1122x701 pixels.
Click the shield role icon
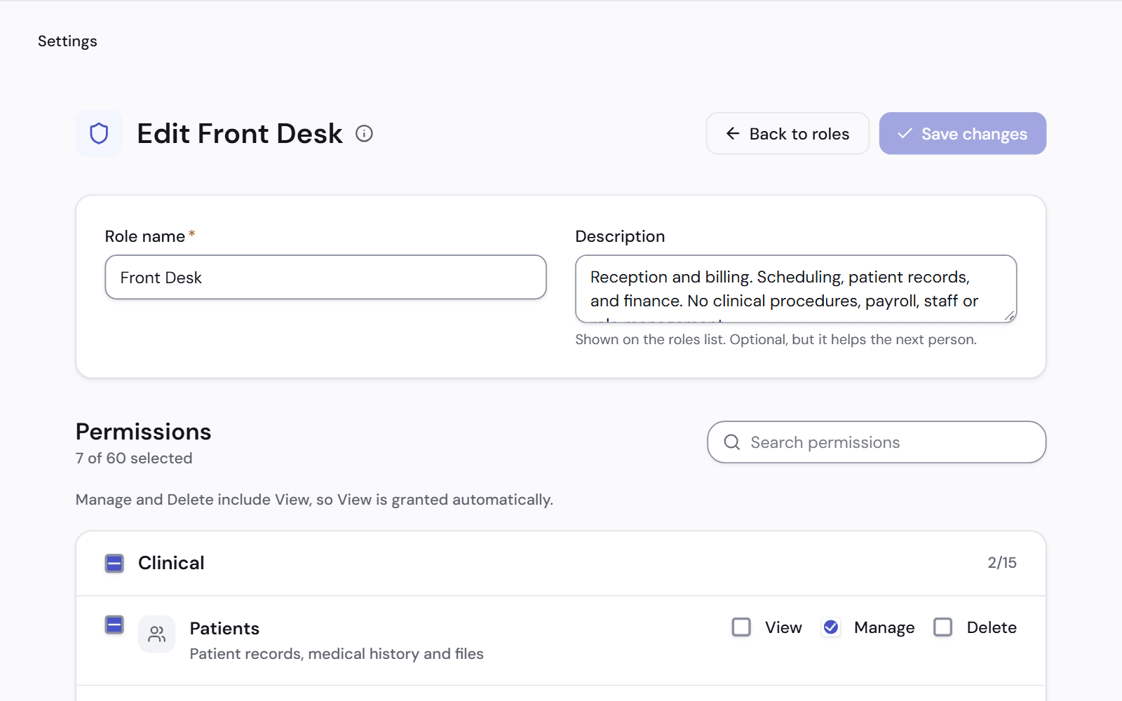tap(99, 133)
